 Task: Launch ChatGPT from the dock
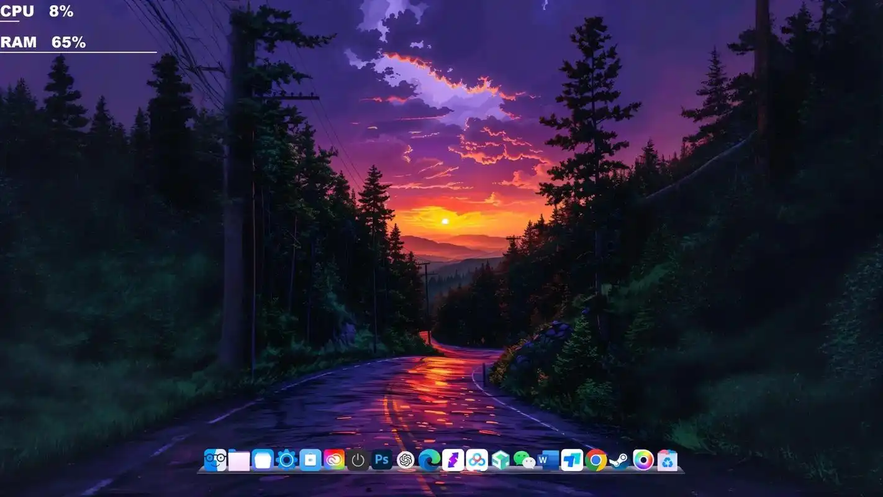pos(406,460)
